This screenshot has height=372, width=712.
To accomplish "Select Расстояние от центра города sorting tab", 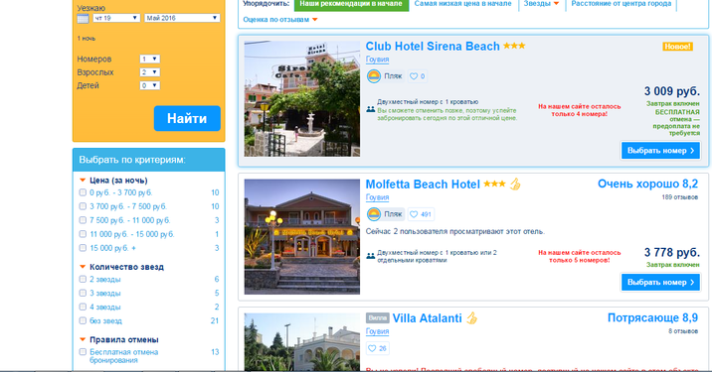I will [622, 4].
